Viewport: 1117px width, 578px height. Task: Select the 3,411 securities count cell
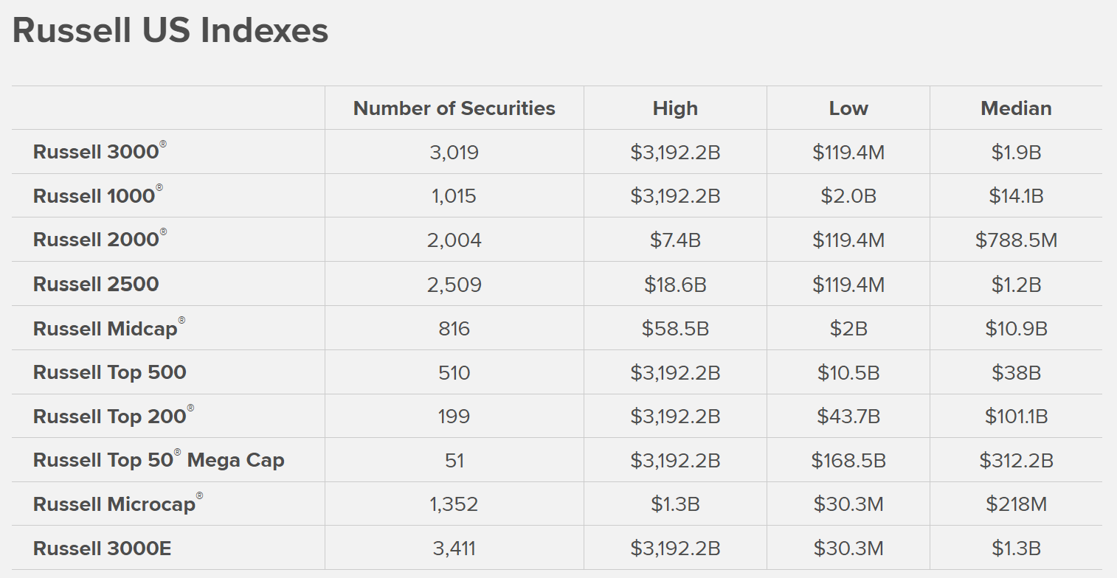pyautogui.click(x=454, y=549)
